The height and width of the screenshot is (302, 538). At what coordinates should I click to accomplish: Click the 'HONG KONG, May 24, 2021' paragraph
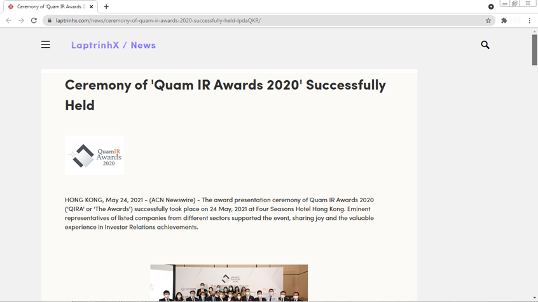click(x=219, y=213)
